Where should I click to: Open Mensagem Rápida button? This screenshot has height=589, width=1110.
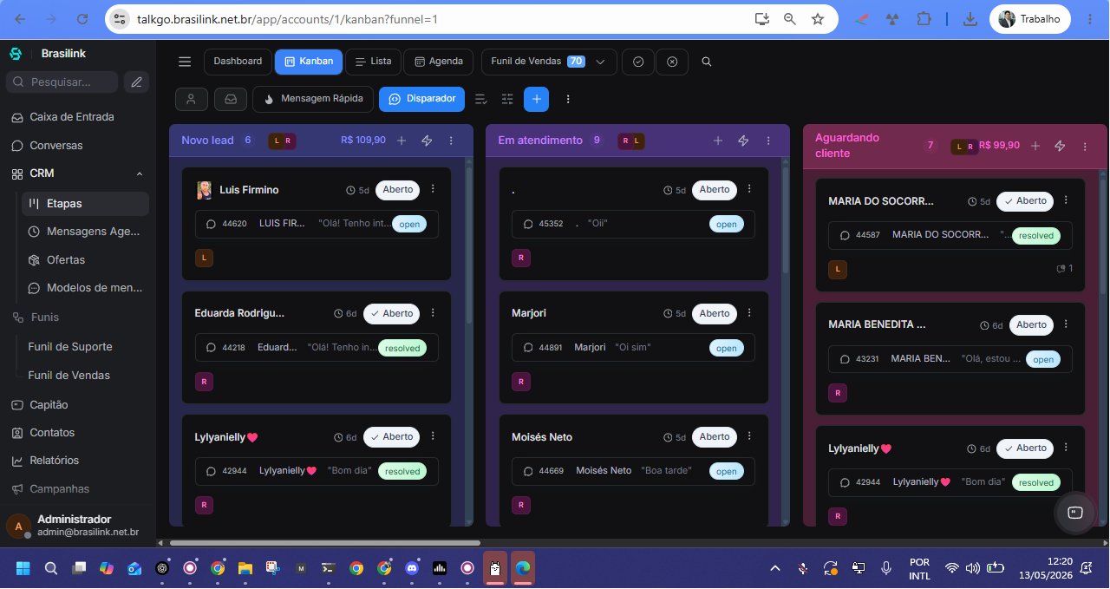click(313, 99)
